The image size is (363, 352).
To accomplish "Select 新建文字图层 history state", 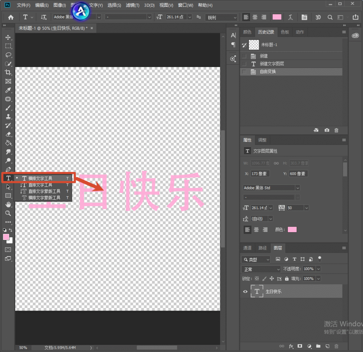I will coord(291,64).
